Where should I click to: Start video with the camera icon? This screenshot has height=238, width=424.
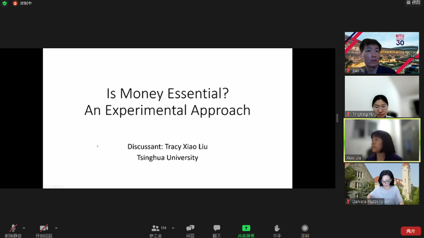[44, 229]
